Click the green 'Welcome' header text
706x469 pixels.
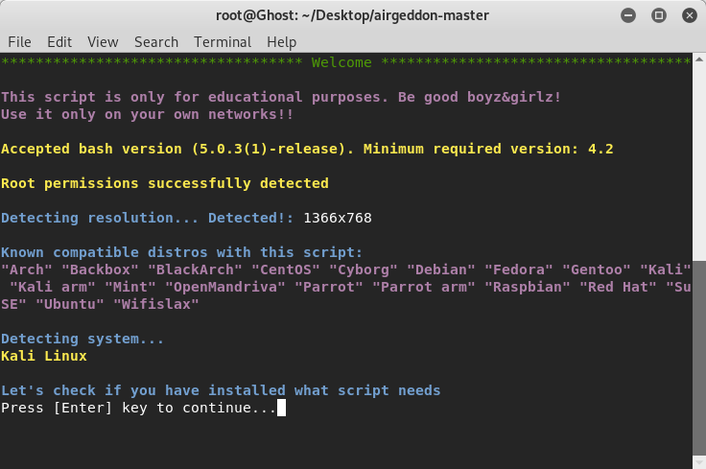[x=341, y=62]
